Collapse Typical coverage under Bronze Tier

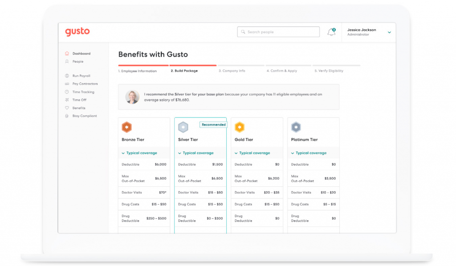(x=139, y=153)
